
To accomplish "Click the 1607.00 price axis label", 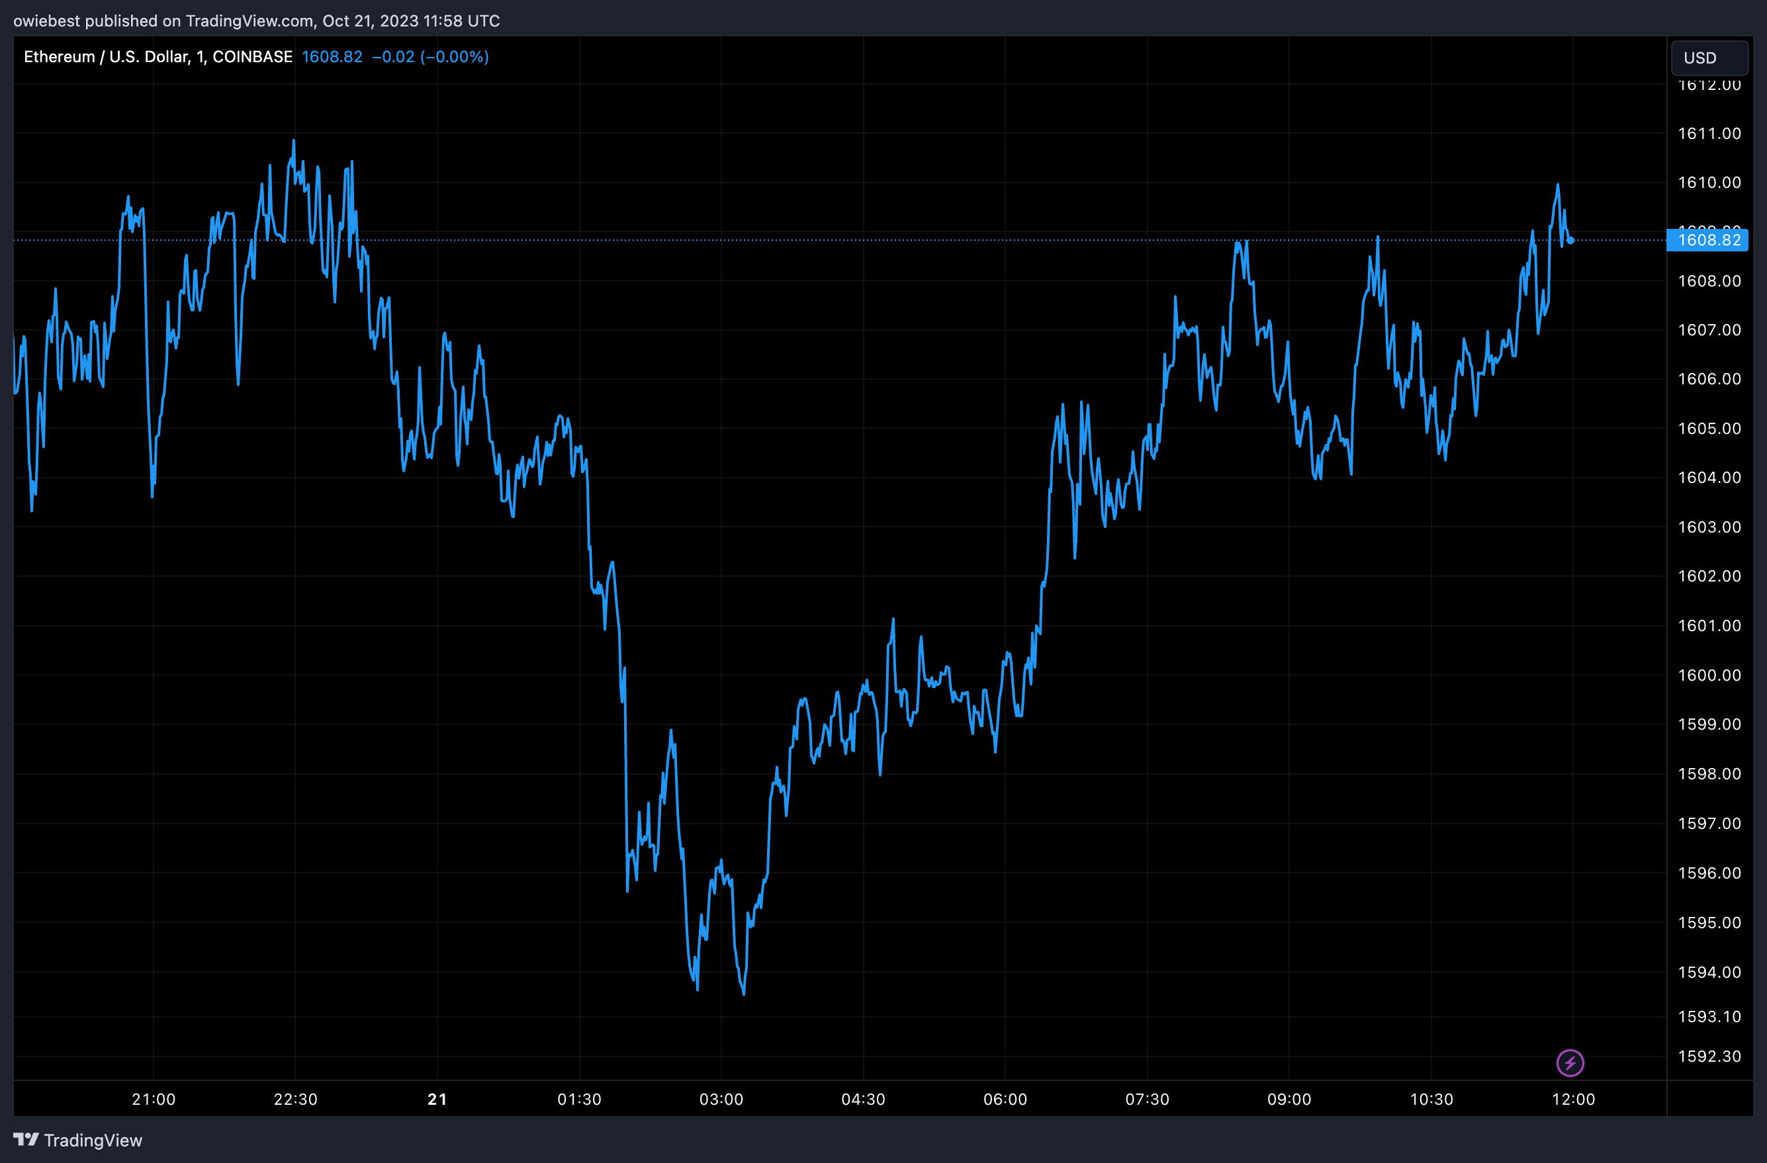I will tap(1709, 330).
